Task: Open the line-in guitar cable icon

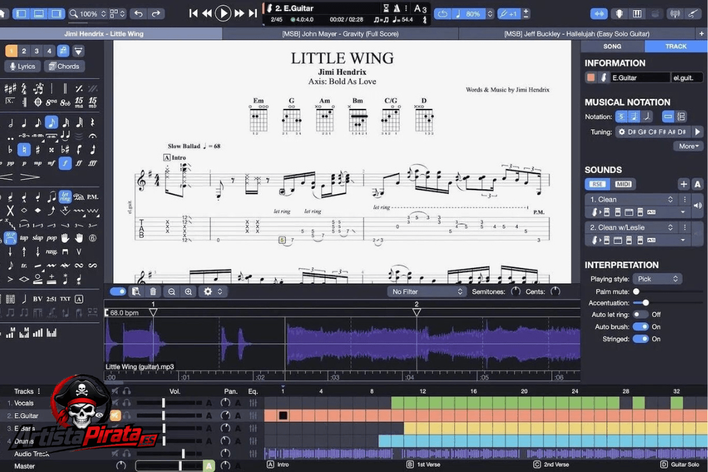Action: tap(693, 14)
